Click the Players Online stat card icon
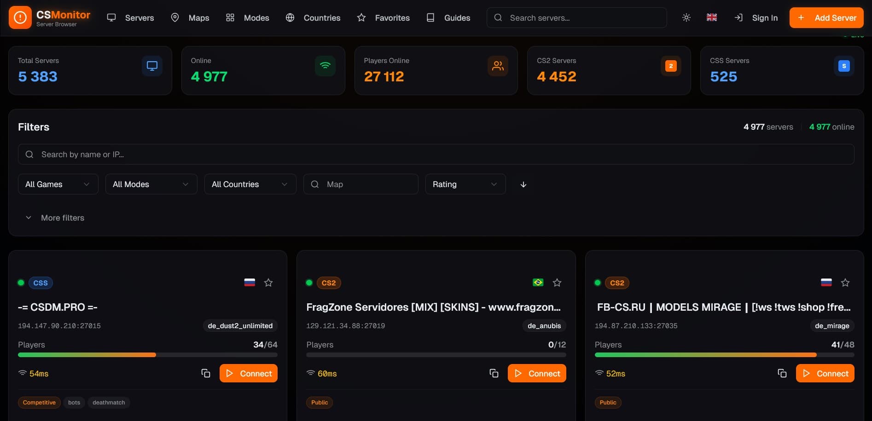This screenshot has width=872, height=421. 498,66
